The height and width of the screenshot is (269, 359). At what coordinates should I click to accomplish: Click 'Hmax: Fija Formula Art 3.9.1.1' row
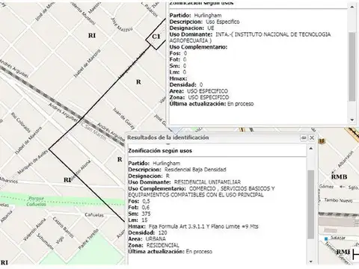[193, 226]
